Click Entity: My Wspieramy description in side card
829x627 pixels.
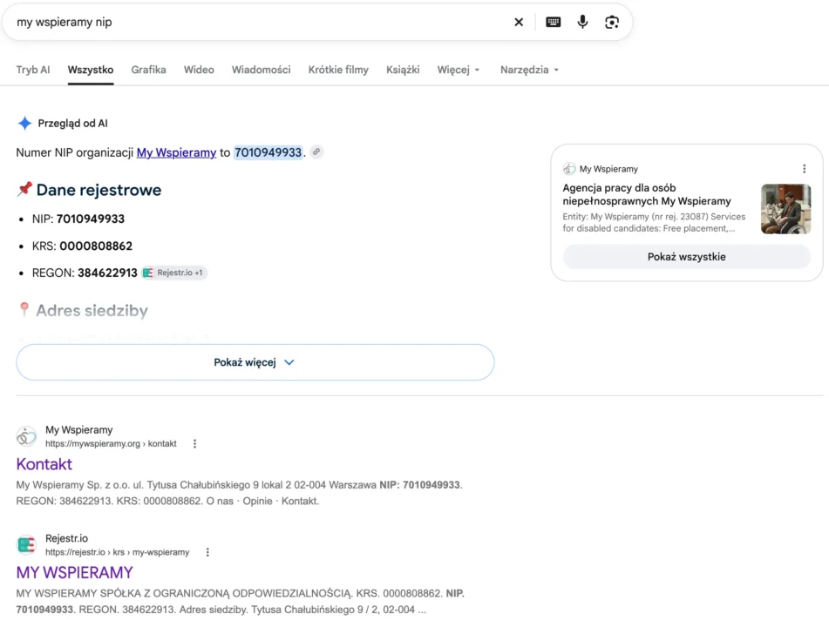point(654,222)
